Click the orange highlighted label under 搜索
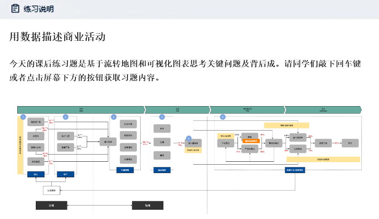 (x=250, y=141)
